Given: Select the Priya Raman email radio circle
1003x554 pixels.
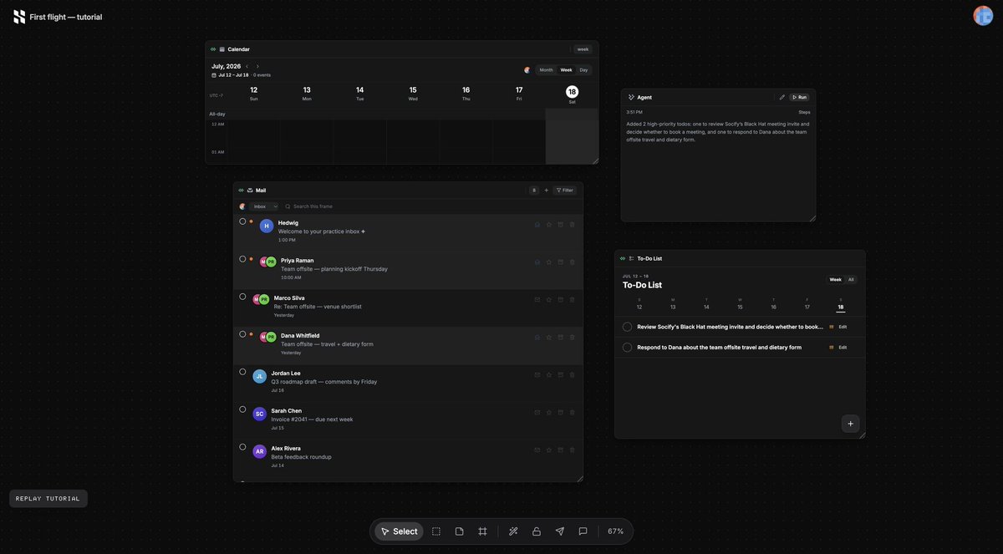Looking at the screenshot, I should [242, 259].
